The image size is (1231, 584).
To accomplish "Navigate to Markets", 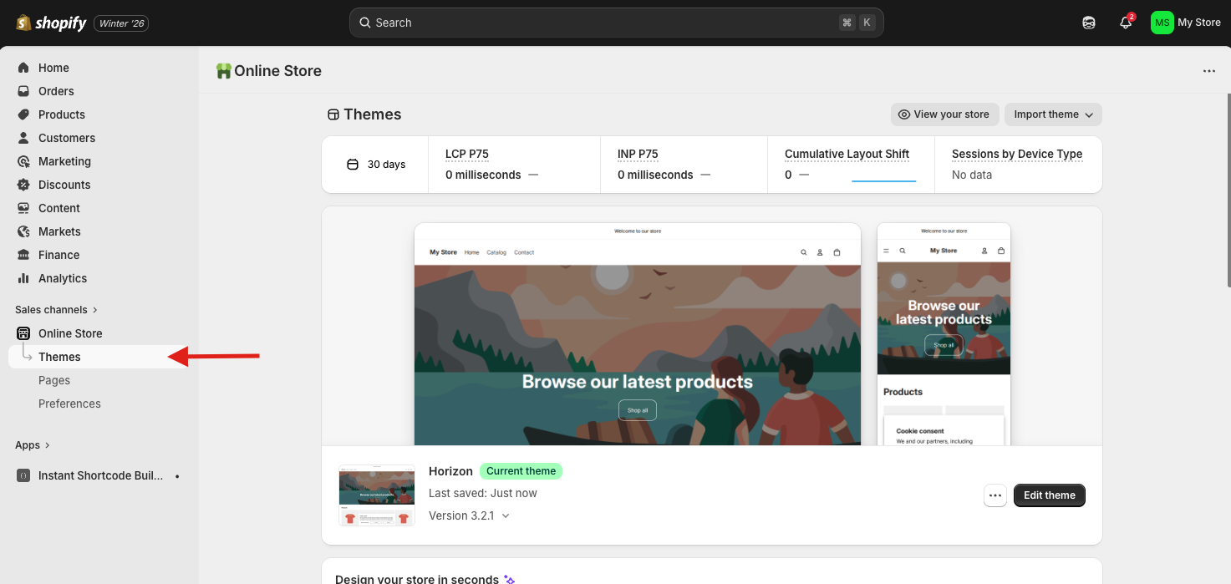I will tap(59, 231).
